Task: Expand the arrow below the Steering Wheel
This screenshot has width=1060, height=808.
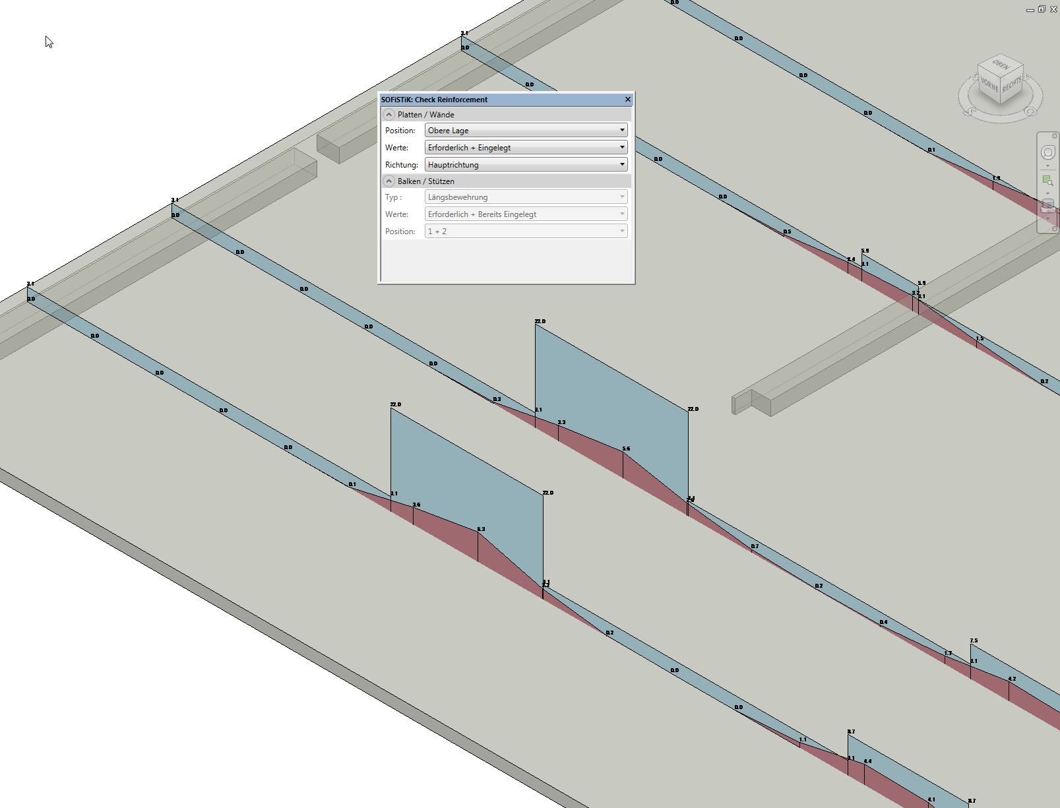Action: [1047, 166]
